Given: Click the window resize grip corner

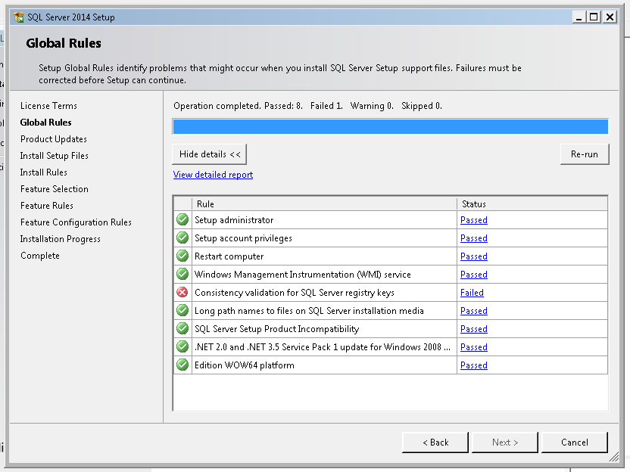Looking at the screenshot, I should (x=613, y=457).
